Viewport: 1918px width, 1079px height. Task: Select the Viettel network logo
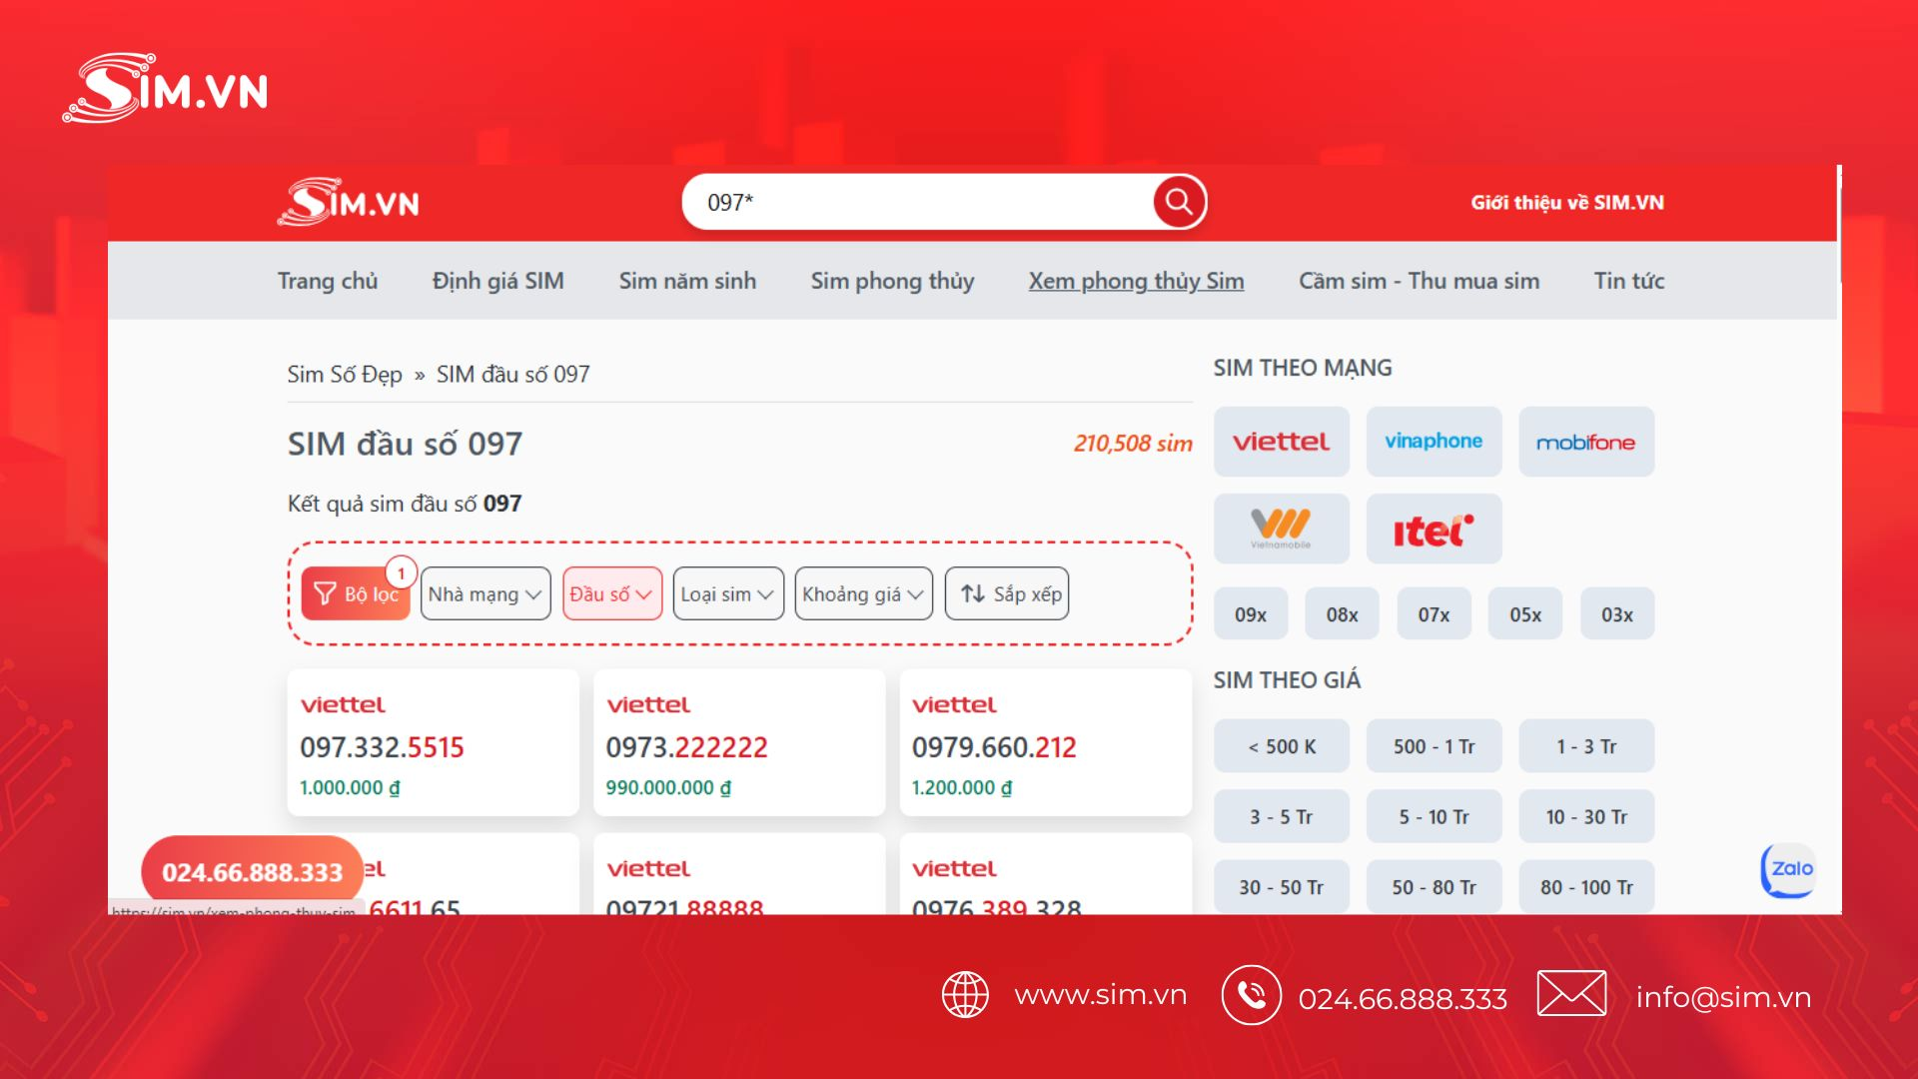click(1282, 442)
